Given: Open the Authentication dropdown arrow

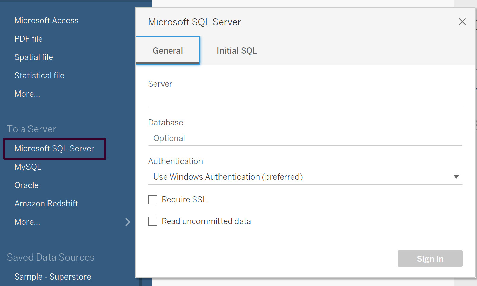Looking at the screenshot, I should (456, 177).
